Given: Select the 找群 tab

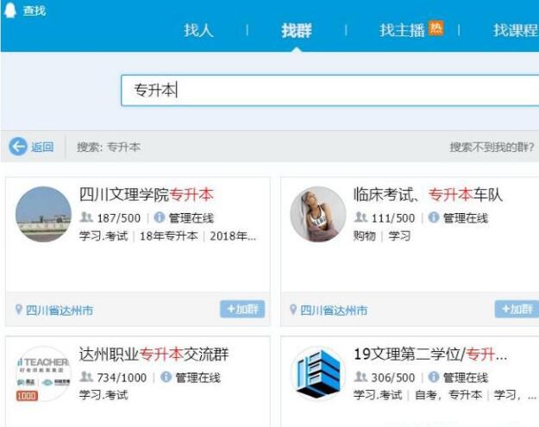Looking at the screenshot, I should click(296, 30).
